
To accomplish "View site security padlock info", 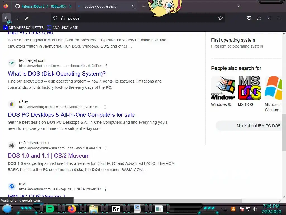I will (63, 18).
